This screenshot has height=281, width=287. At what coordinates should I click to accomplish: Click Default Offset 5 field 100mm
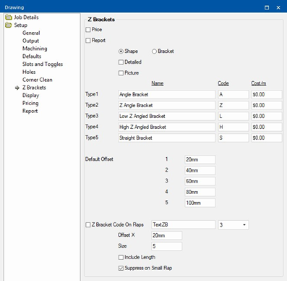tap(200, 203)
